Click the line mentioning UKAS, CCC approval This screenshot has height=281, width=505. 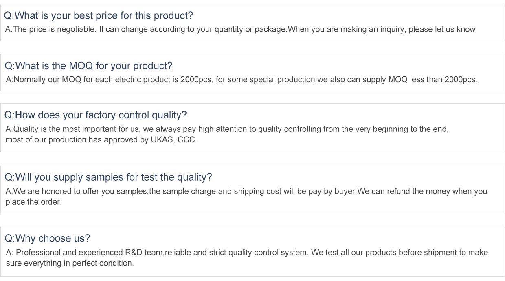[101, 139]
